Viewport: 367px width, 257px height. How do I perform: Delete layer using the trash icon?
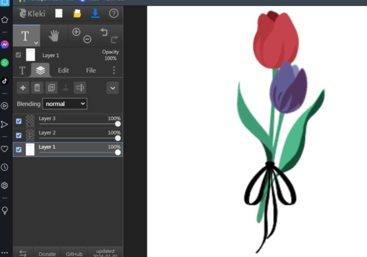coord(37,88)
